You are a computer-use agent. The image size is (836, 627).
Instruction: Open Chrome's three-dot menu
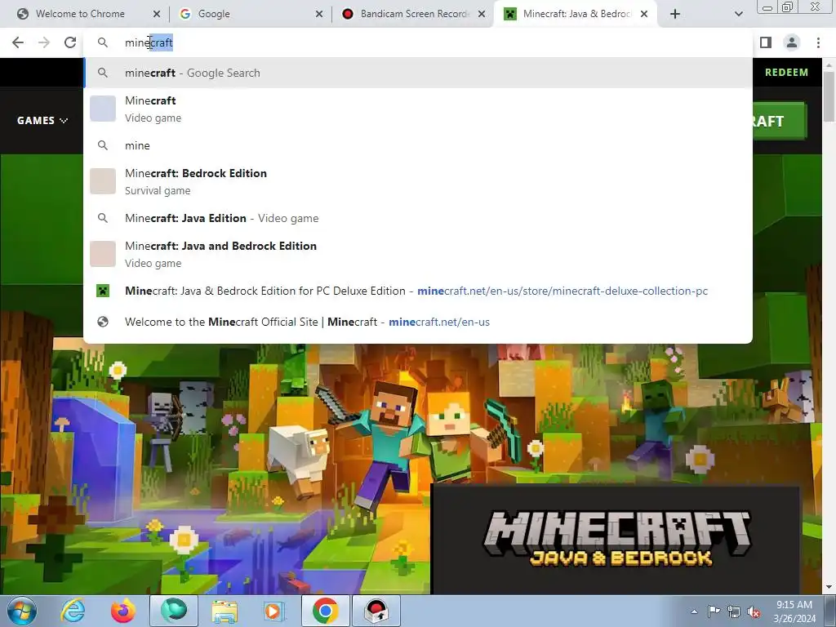pos(818,42)
